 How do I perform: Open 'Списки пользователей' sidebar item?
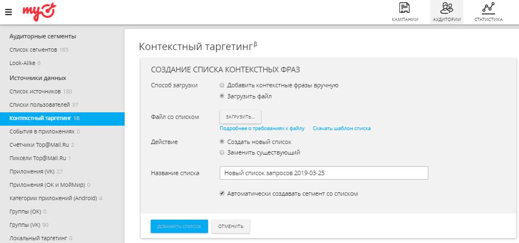pos(39,105)
